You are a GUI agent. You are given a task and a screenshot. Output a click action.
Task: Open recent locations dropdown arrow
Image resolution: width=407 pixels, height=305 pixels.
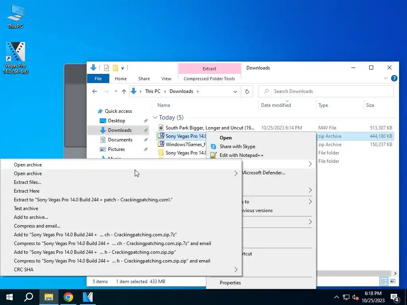[116, 91]
